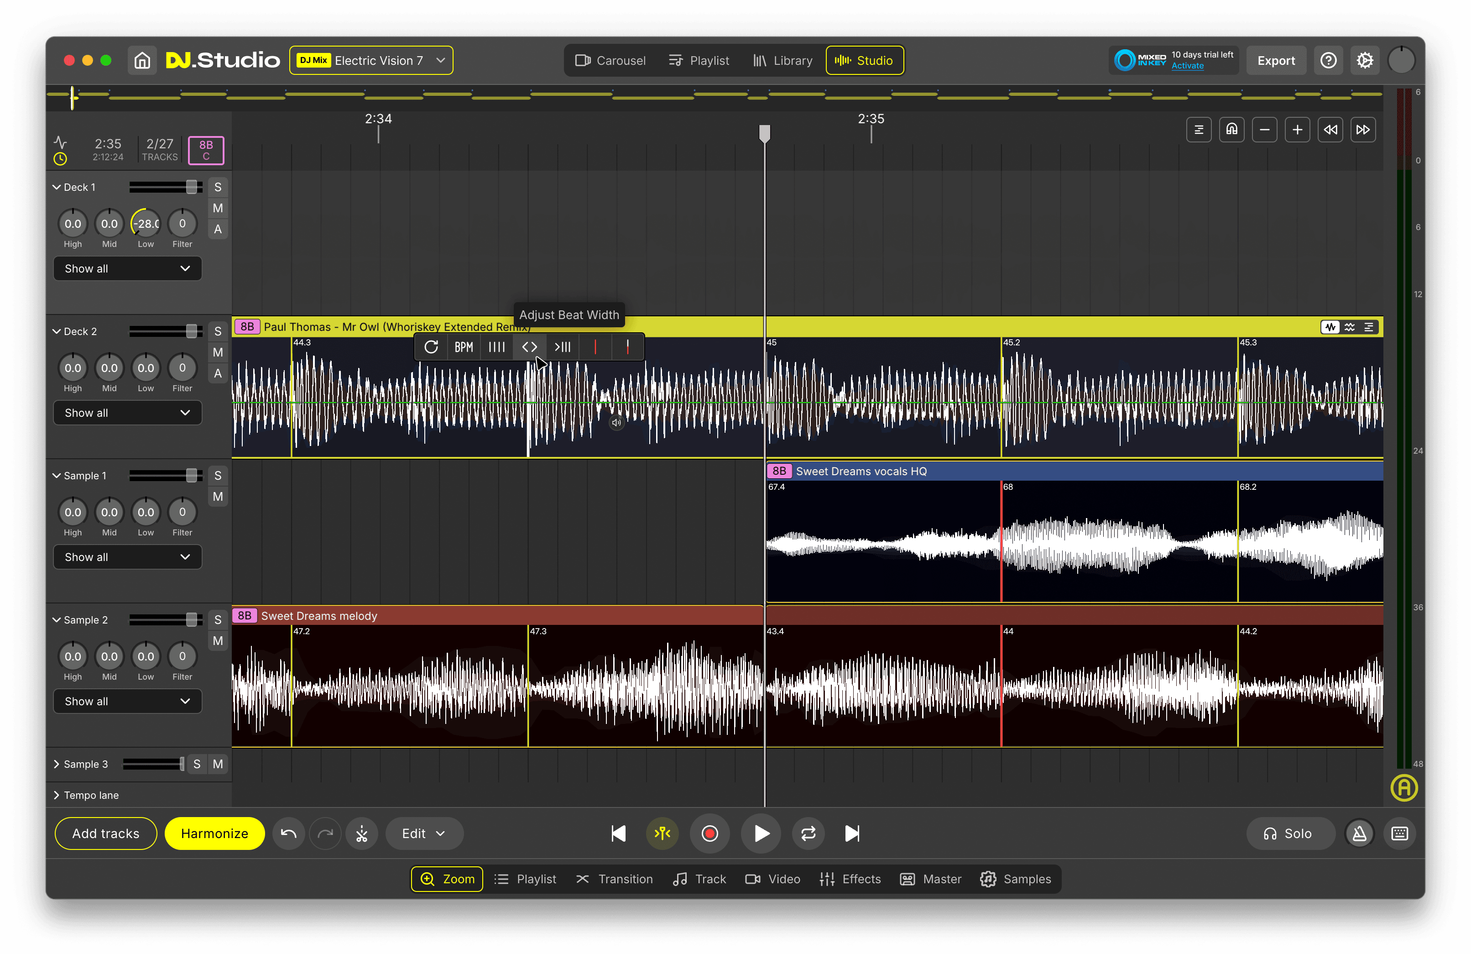Click the Automix circular A icon
Viewport: 1471px width, 954px height.
(x=1403, y=788)
